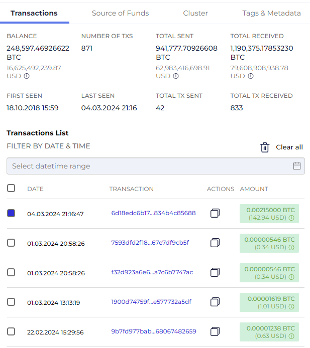Click the TRANSACTION column header

(132, 189)
